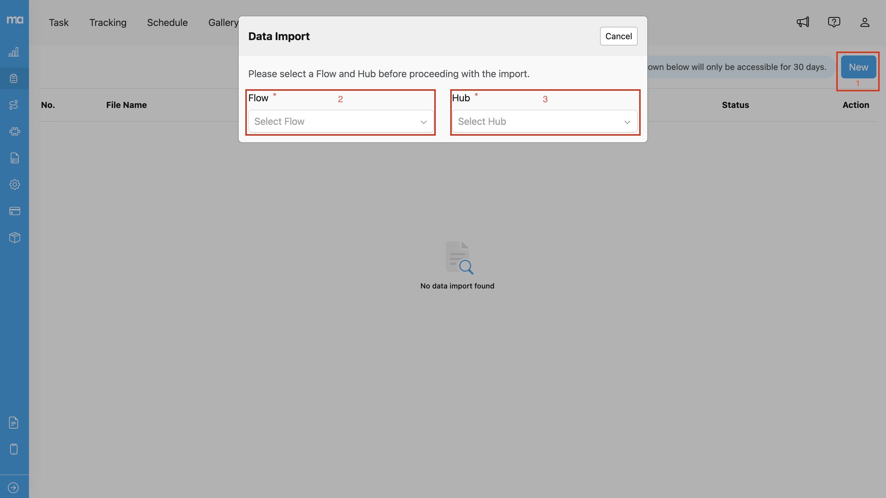Click the help question mark icon
The width and height of the screenshot is (886, 498).
click(x=834, y=22)
